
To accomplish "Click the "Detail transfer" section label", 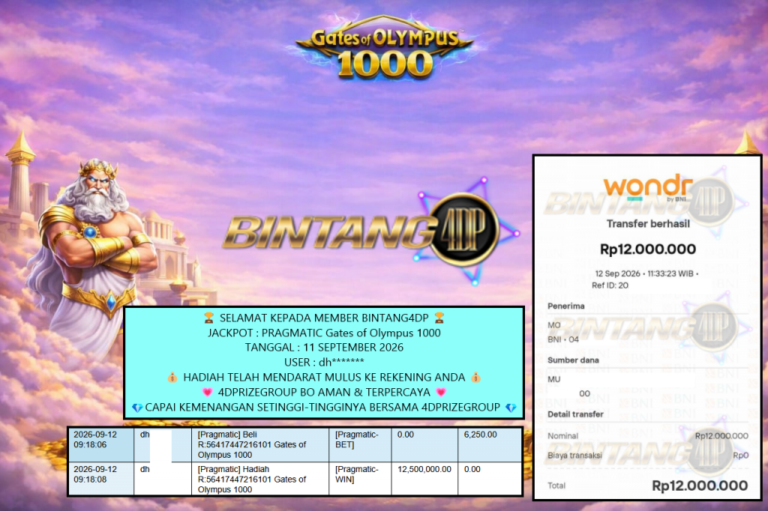I will [575, 414].
